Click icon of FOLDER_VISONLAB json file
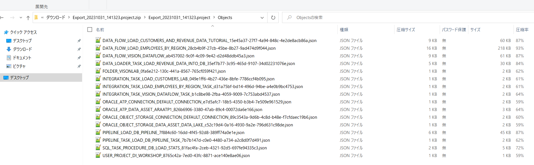This screenshot has width=534, height=165. click(98, 71)
